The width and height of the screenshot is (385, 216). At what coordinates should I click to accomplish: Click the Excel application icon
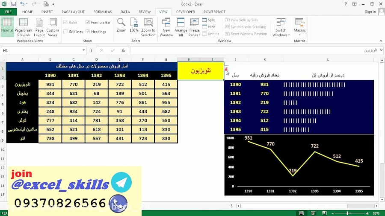tap(4, 4)
